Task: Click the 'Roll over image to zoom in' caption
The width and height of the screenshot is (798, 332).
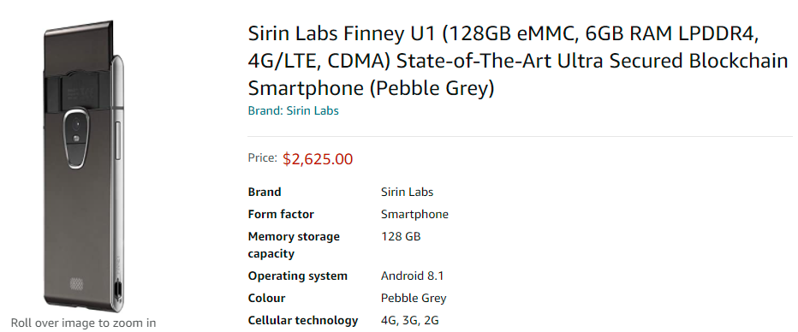Action: click(x=83, y=323)
